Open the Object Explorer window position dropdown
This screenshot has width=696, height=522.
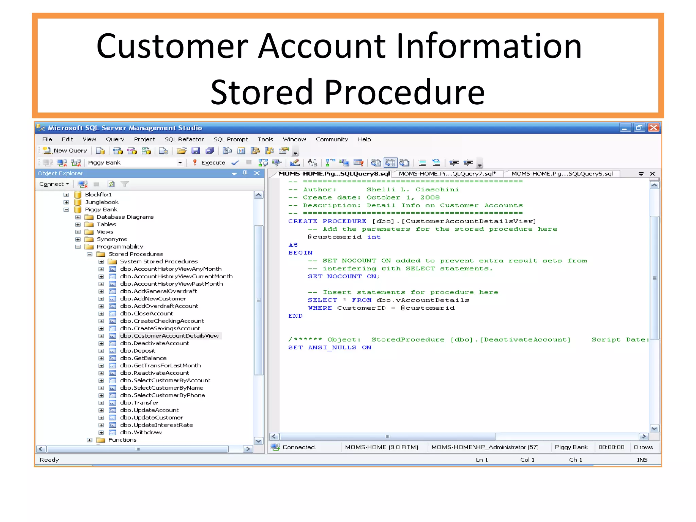tap(234, 174)
